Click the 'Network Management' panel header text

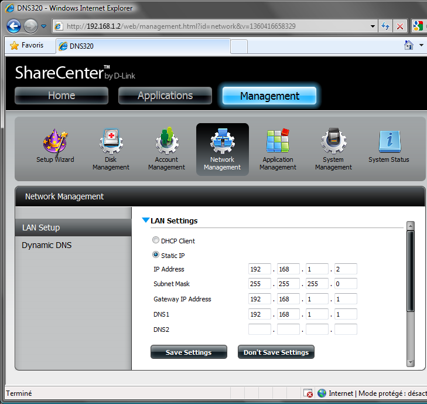click(x=64, y=196)
